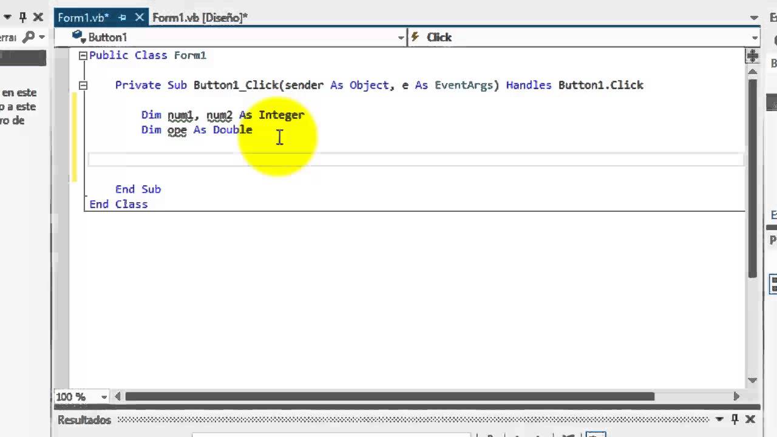The height and width of the screenshot is (437, 777).
Task: Click the variable num2 in the Dim line
Action: click(219, 115)
